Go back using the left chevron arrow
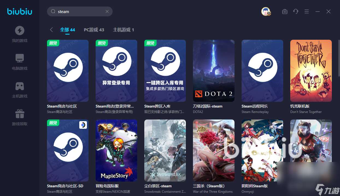The image size is (340, 196). click(x=51, y=30)
